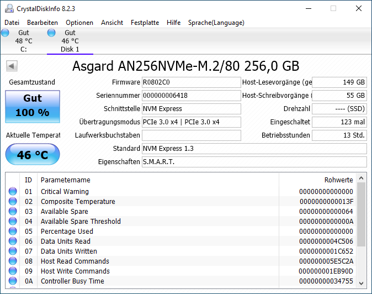The width and height of the screenshot is (372, 294).
Task: Click the status icon for Percentage Used
Action: pos(13,231)
